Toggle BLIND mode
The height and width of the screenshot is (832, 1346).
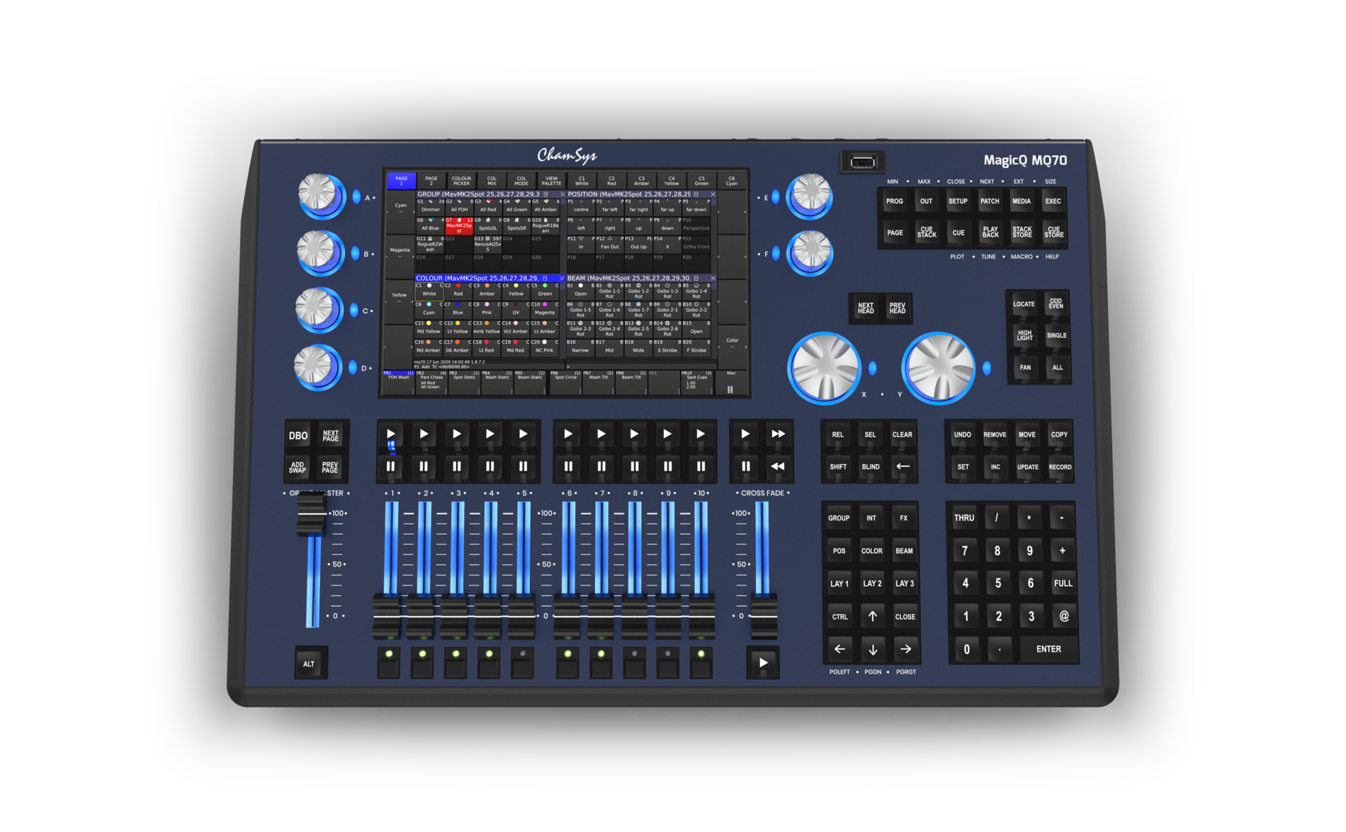(871, 467)
